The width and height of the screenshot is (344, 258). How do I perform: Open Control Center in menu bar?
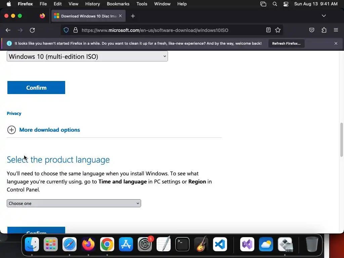286,4
